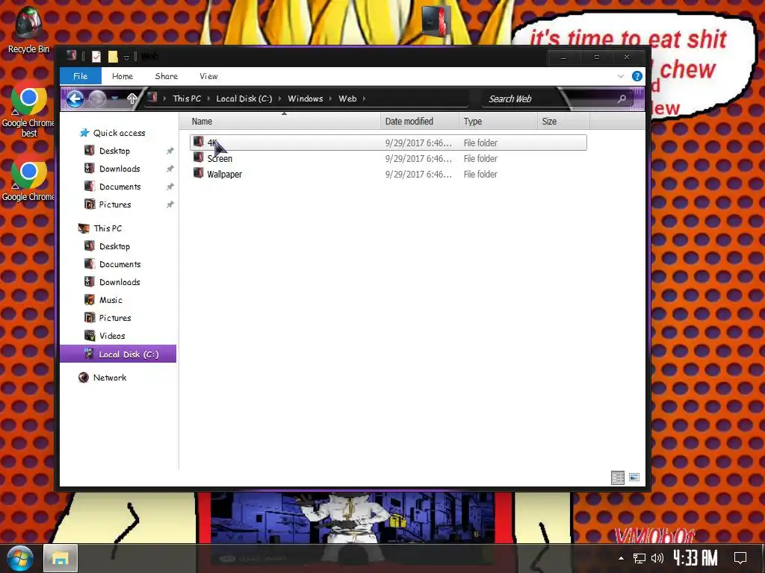Viewport: 765px width, 573px height.
Task: Click the pin icon beside Quick access Pictures
Action: click(170, 204)
